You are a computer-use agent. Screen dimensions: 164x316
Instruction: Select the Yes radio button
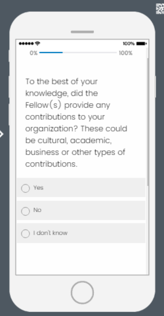tap(25, 188)
